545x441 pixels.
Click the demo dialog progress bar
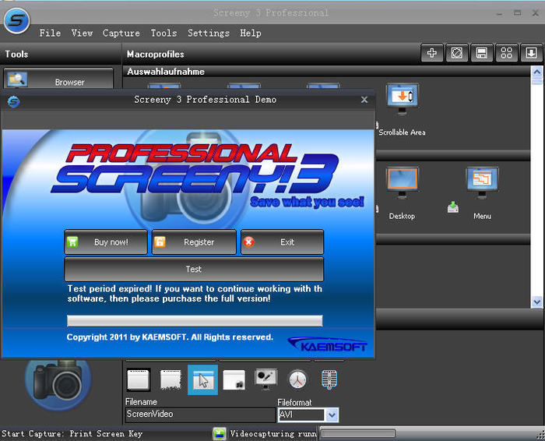[x=195, y=321]
